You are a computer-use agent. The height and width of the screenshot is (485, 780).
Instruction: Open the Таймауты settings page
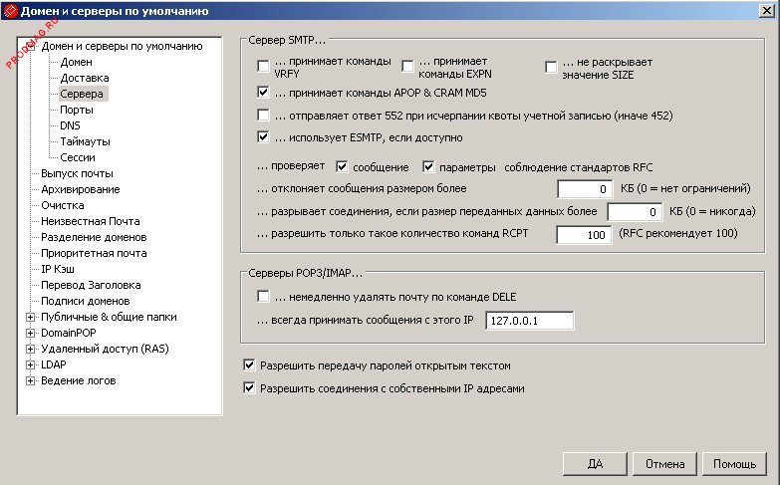click(x=85, y=141)
